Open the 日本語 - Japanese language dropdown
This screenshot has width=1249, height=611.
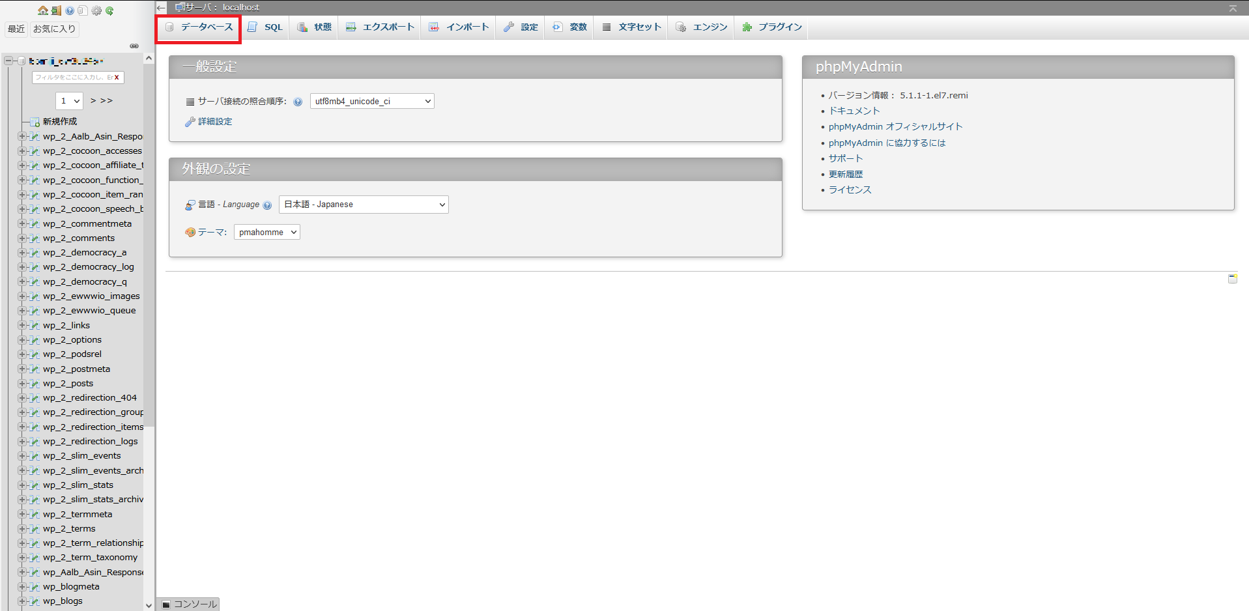pyautogui.click(x=364, y=205)
